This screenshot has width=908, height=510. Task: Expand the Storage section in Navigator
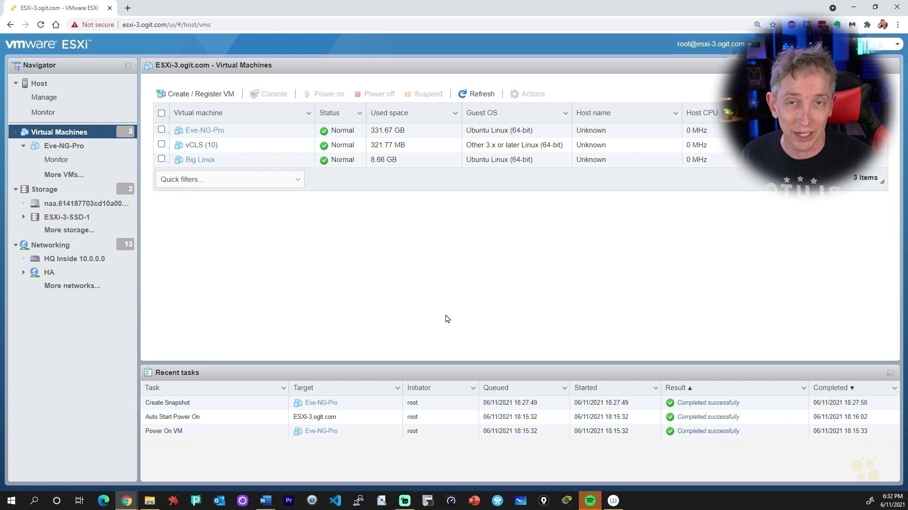[x=14, y=189]
